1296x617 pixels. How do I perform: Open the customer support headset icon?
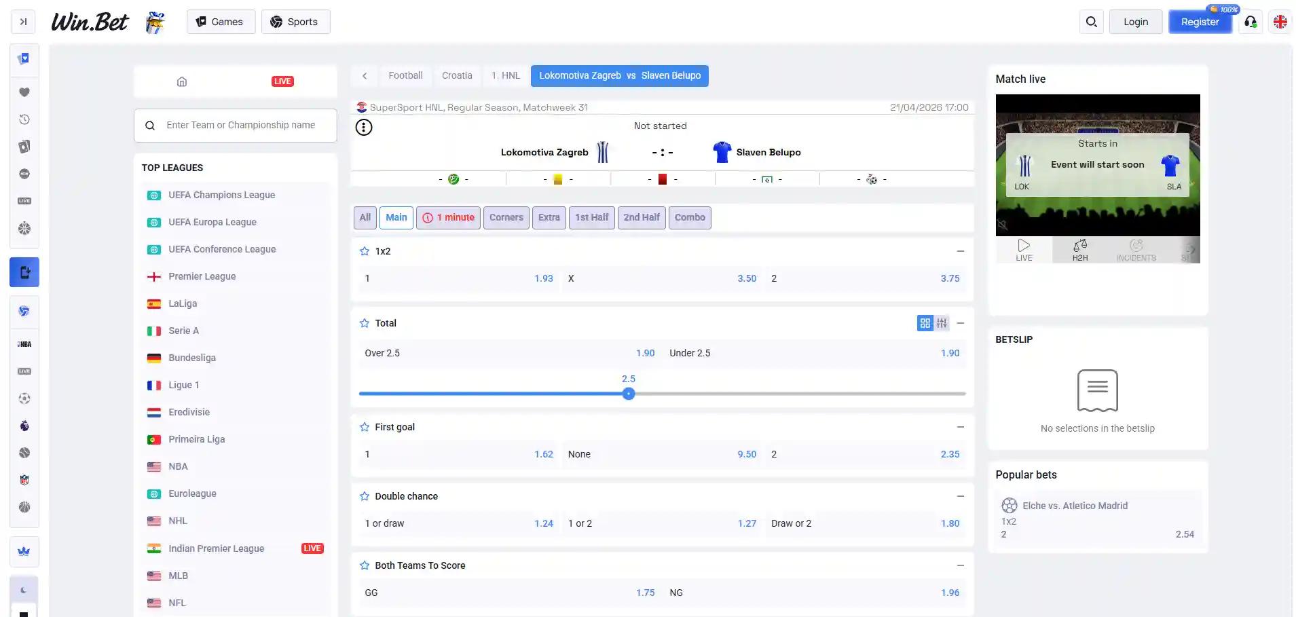[1251, 22]
